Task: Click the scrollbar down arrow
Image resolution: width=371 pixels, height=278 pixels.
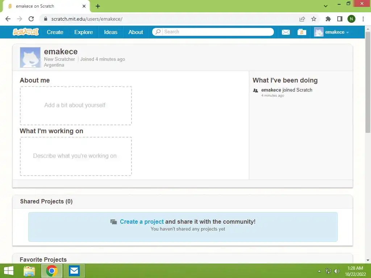Action: [368, 260]
